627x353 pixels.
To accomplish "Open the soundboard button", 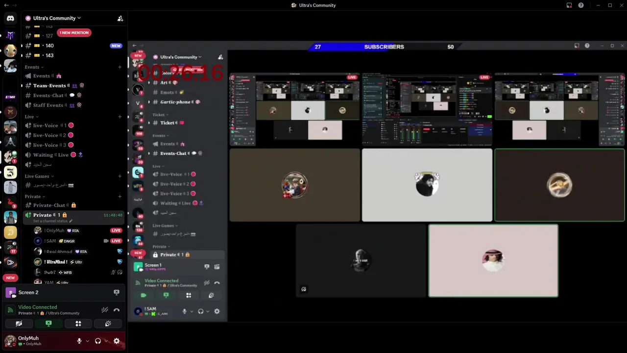I will [x=108, y=324].
